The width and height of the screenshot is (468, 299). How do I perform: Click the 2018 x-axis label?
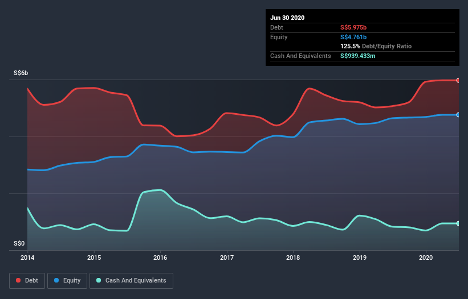(293, 258)
